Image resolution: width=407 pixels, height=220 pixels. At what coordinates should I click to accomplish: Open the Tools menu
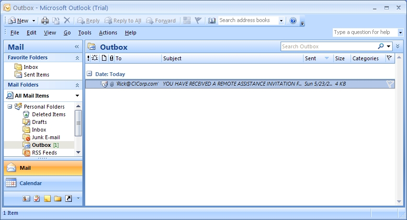pyautogui.click(x=85, y=33)
